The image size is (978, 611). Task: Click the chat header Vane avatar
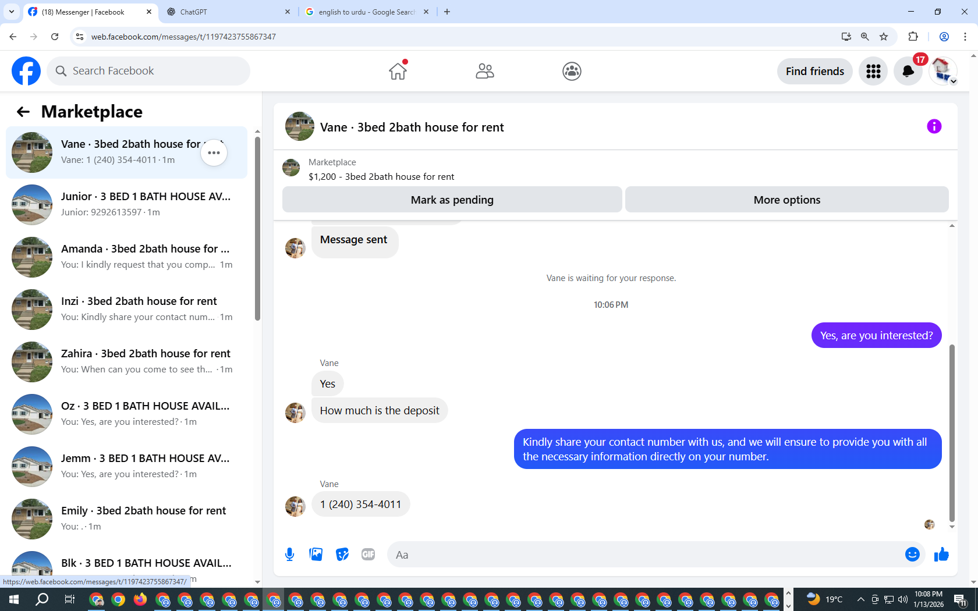click(300, 126)
